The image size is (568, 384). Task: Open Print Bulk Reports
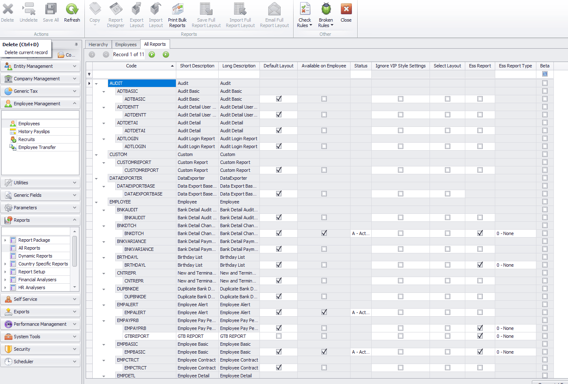tap(177, 10)
